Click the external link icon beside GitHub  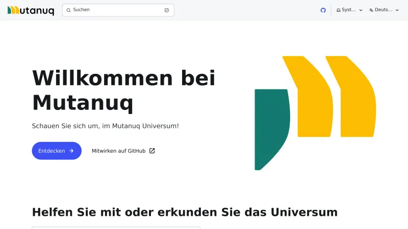[152, 151]
